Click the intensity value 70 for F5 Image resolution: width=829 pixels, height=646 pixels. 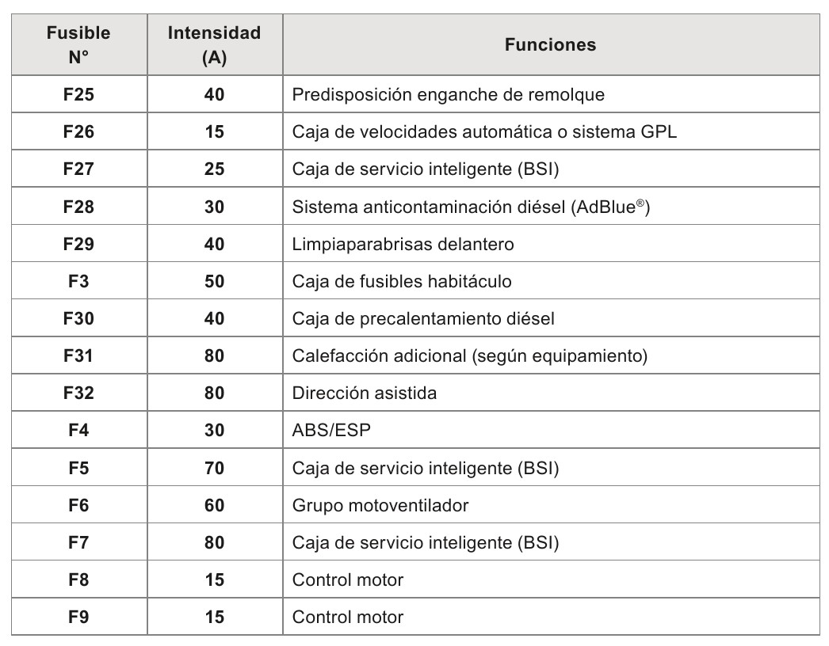(x=214, y=468)
